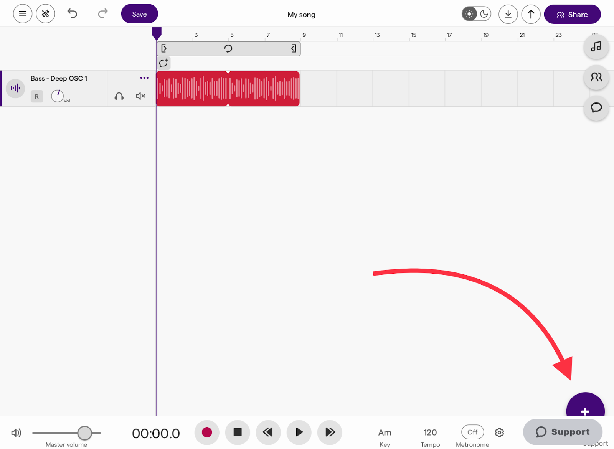
Task: Undo the last action
Action: [72, 14]
